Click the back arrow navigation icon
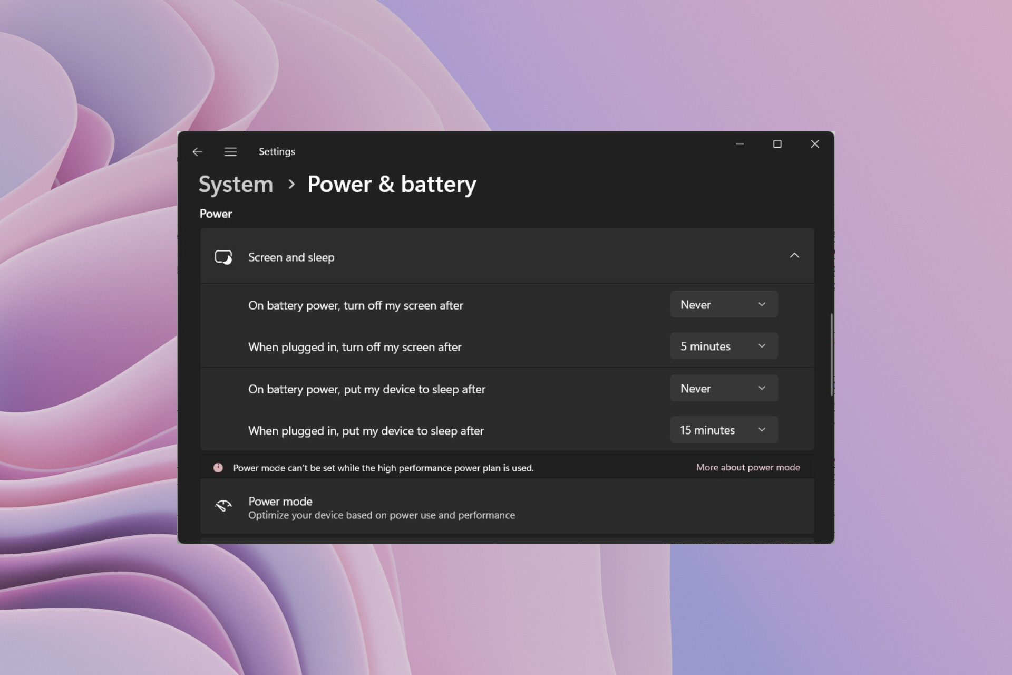 pyautogui.click(x=197, y=151)
